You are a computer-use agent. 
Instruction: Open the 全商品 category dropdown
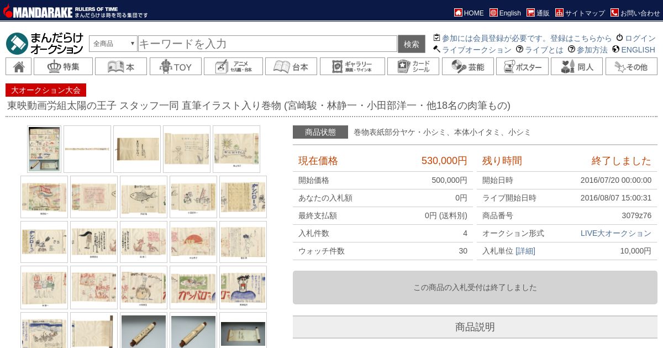(113, 44)
